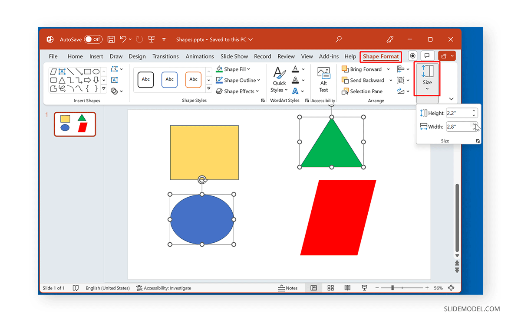Expand the Insert Shapes gallery more button
The image size is (521, 322).
104,88
